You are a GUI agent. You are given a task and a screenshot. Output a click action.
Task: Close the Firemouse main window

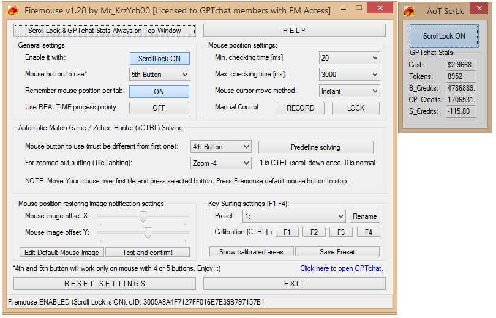coord(380,7)
